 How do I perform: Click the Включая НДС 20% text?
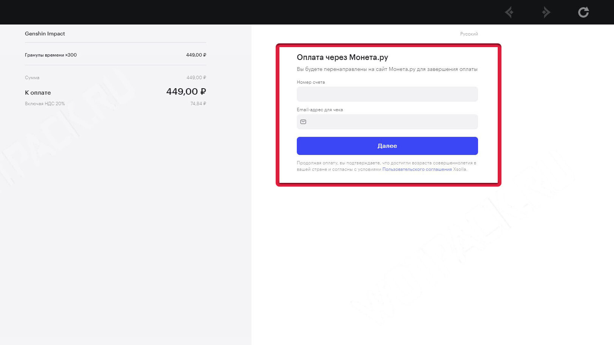pos(45,104)
